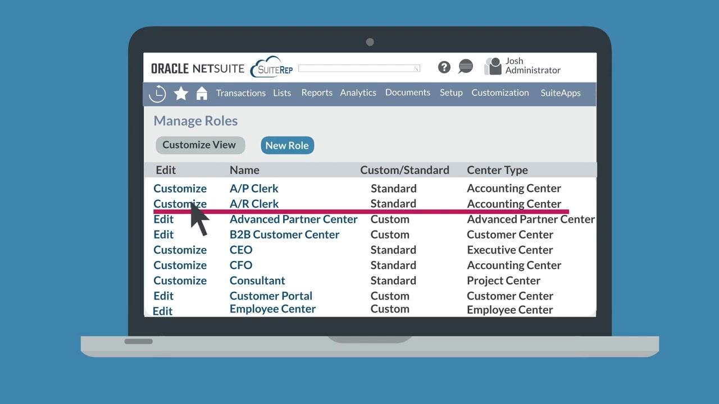The height and width of the screenshot is (404, 719).
Task: Click Standard cell in Consultant row
Action: (x=393, y=281)
